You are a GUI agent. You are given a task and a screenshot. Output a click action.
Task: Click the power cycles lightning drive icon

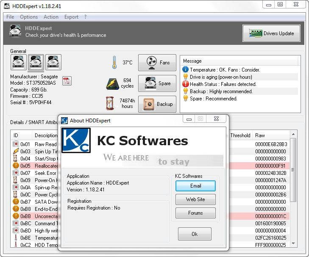112,84
